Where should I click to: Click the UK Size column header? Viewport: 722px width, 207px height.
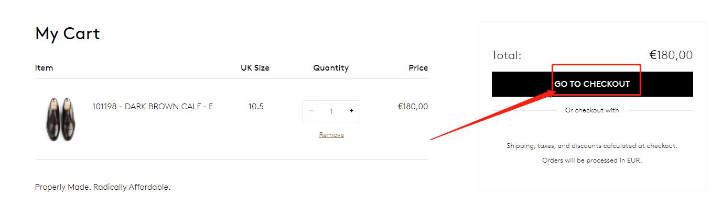click(255, 68)
